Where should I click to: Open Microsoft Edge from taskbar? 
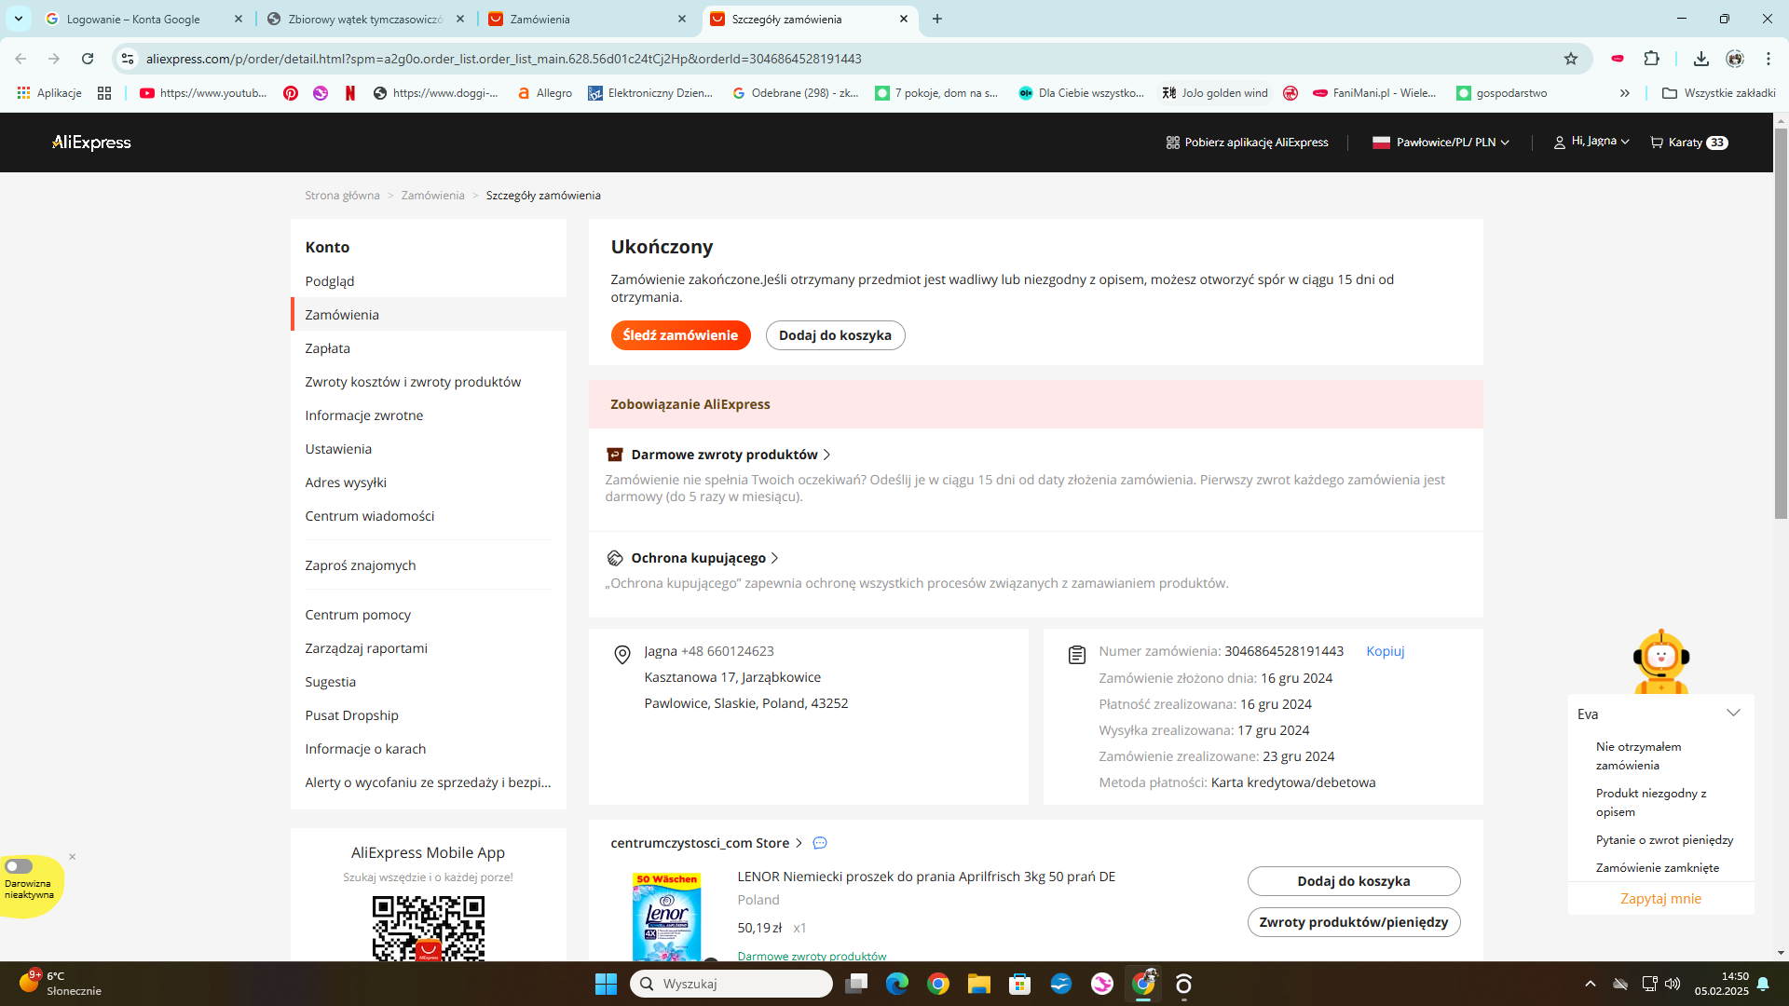pos(896,984)
